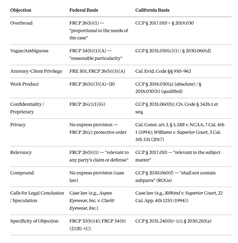The height and width of the screenshot is (243, 238).
Task: Click the Relevancy row label
Action: point(21,152)
